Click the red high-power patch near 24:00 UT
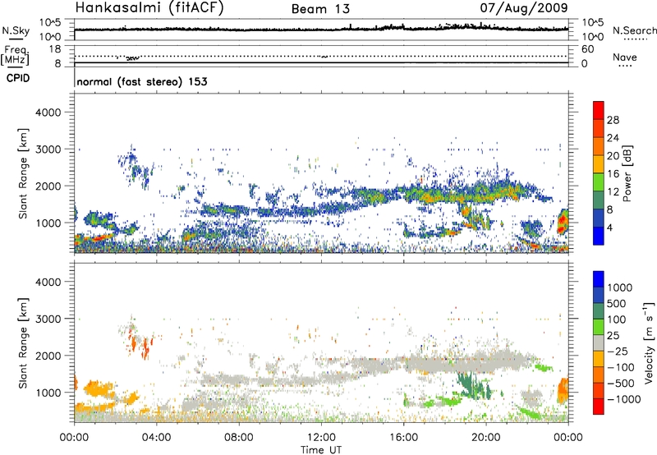The image size is (657, 455). coord(563,221)
